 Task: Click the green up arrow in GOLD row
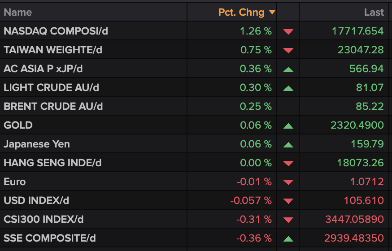pyautogui.click(x=288, y=125)
